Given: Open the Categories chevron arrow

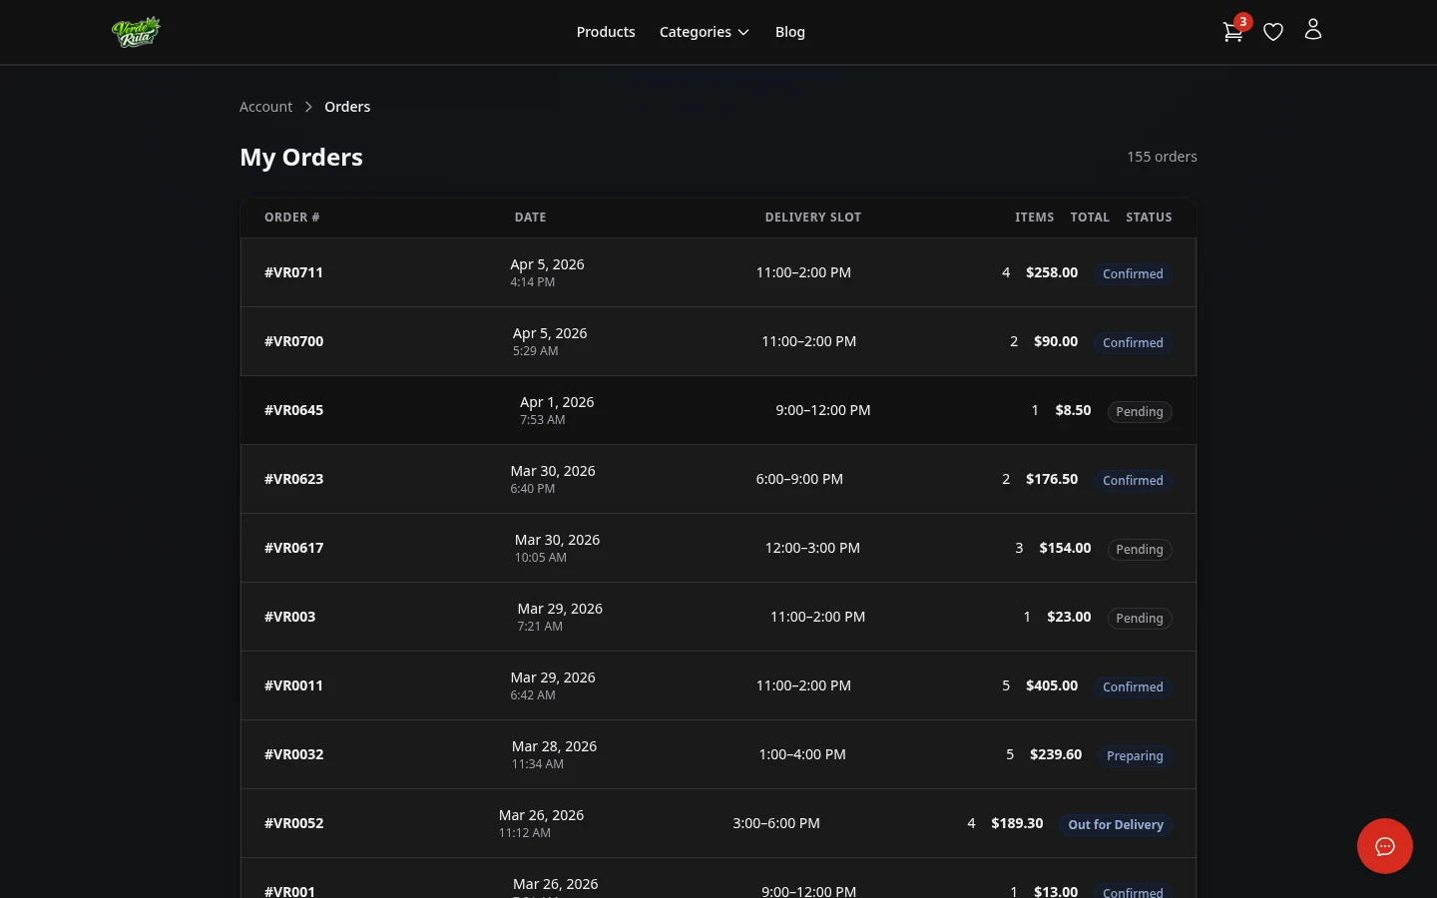Looking at the screenshot, I should pyautogui.click(x=742, y=31).
